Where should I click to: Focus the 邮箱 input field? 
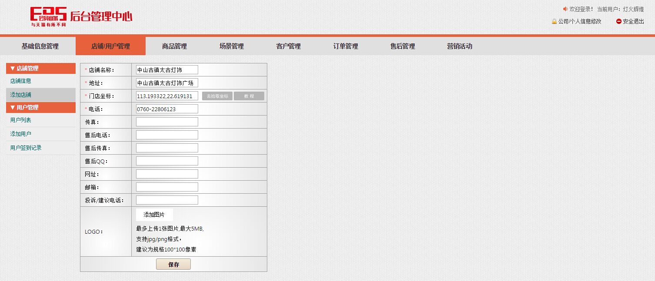point(167,187)
